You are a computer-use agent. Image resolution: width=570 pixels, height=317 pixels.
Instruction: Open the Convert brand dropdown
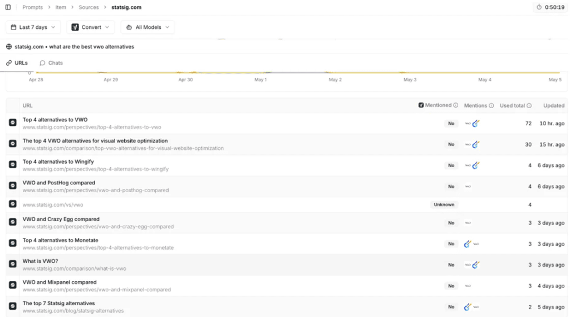(x=91, y=27)
